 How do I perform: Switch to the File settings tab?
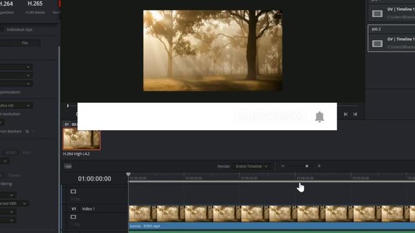pyautogui.click(x=25, y=43)
